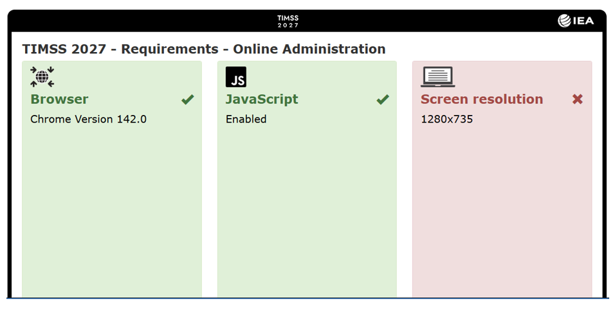Click the green checkmark beside Browser
The image size is (615, 310).
tap(187, 99)
